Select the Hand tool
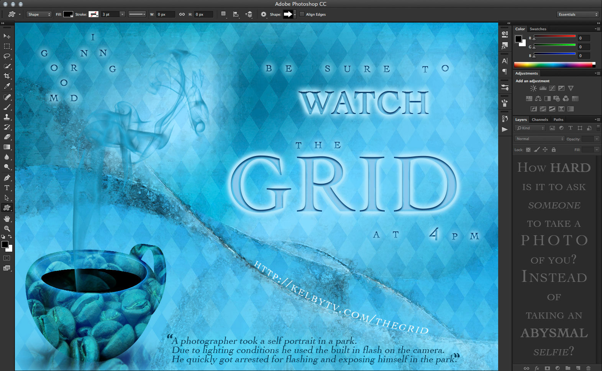Viewport: 602px width, 371px height. click(x=7, y=219)
